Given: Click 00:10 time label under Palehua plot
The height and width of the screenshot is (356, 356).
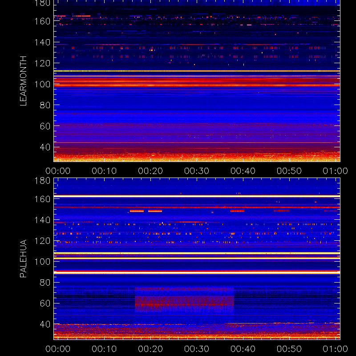Looking at the screenshot, I should (104, 349).
